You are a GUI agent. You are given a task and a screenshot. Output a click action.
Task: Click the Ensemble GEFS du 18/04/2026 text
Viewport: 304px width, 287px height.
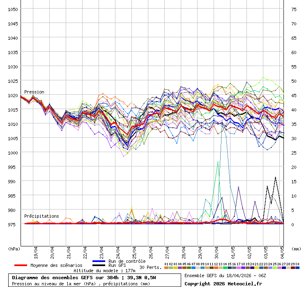pos(225,276)
